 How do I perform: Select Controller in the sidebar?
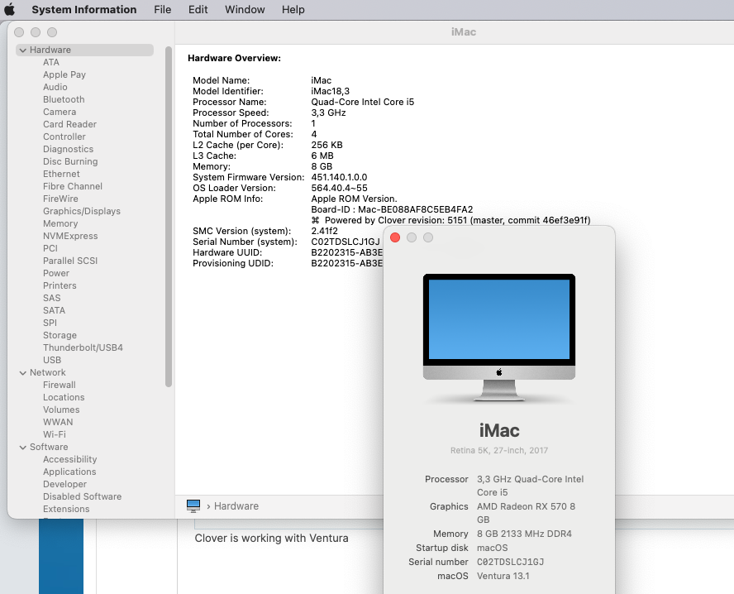(64, 137)
